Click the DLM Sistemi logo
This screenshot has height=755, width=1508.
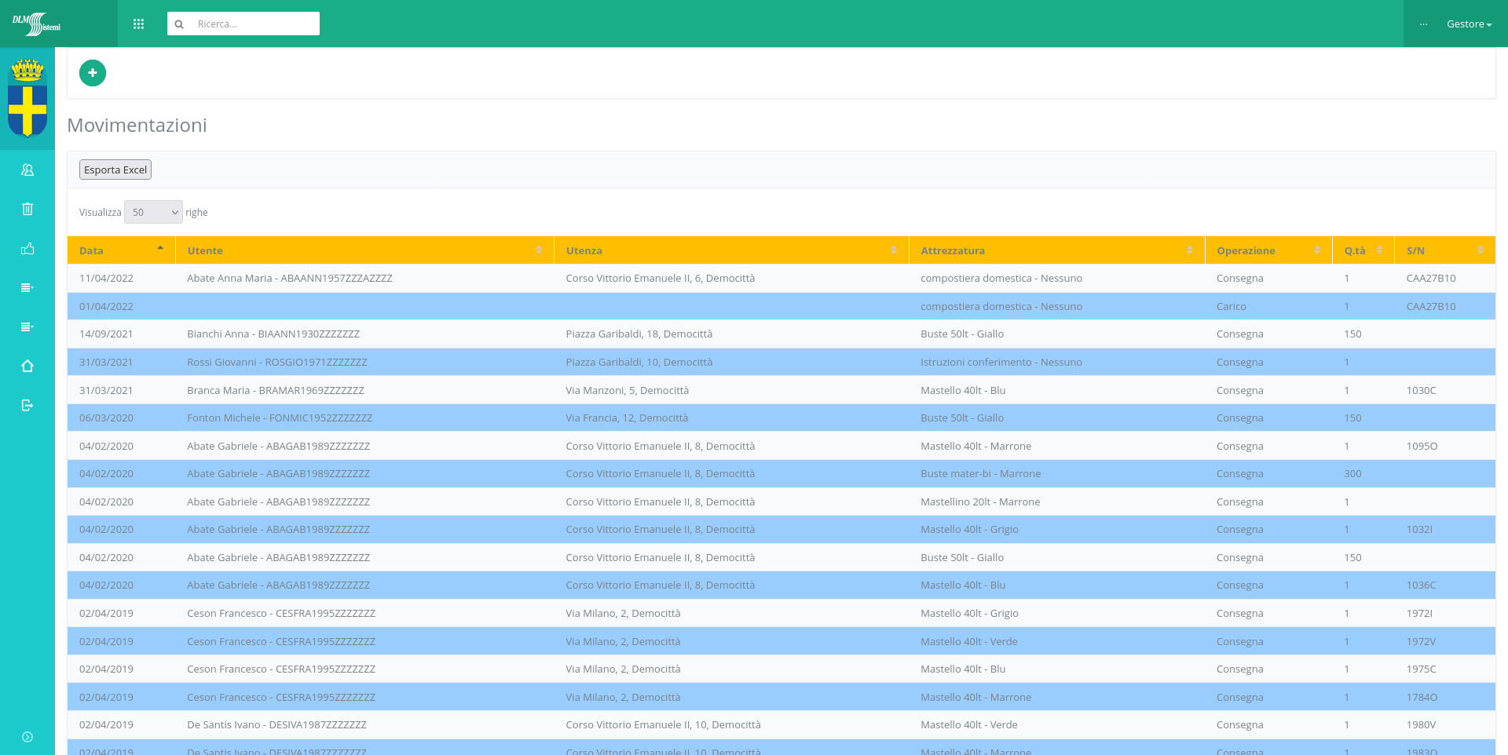click(x=36, y=24)
